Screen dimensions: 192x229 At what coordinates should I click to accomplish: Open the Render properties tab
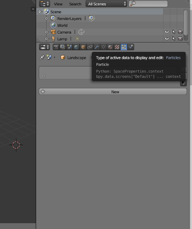[x=56, y=47]
